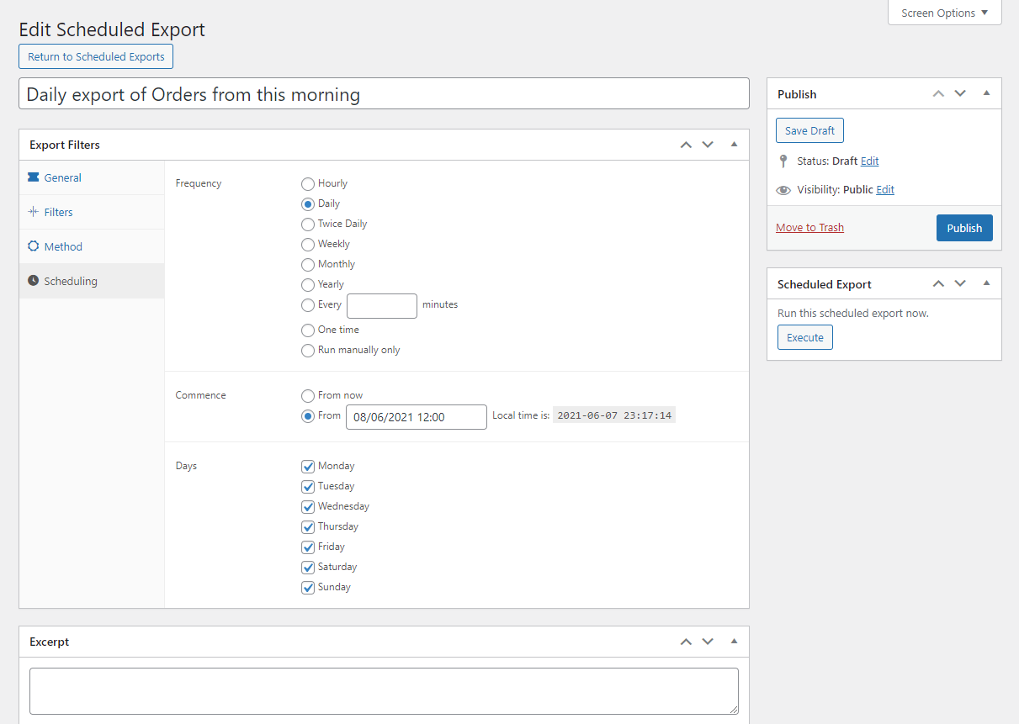This screenshot has width=1019, height=724.
Task: Edit the Draft status link
Action: click(869, 161)
